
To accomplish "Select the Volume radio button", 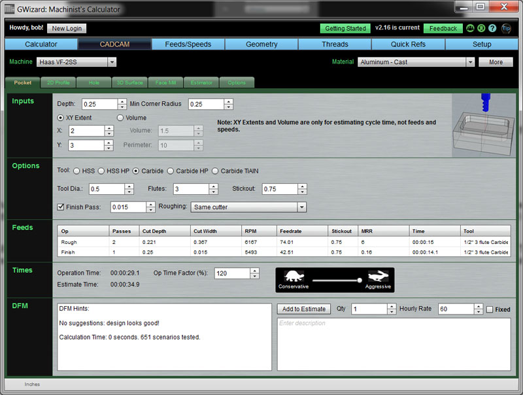I will [x=120, y=118].
